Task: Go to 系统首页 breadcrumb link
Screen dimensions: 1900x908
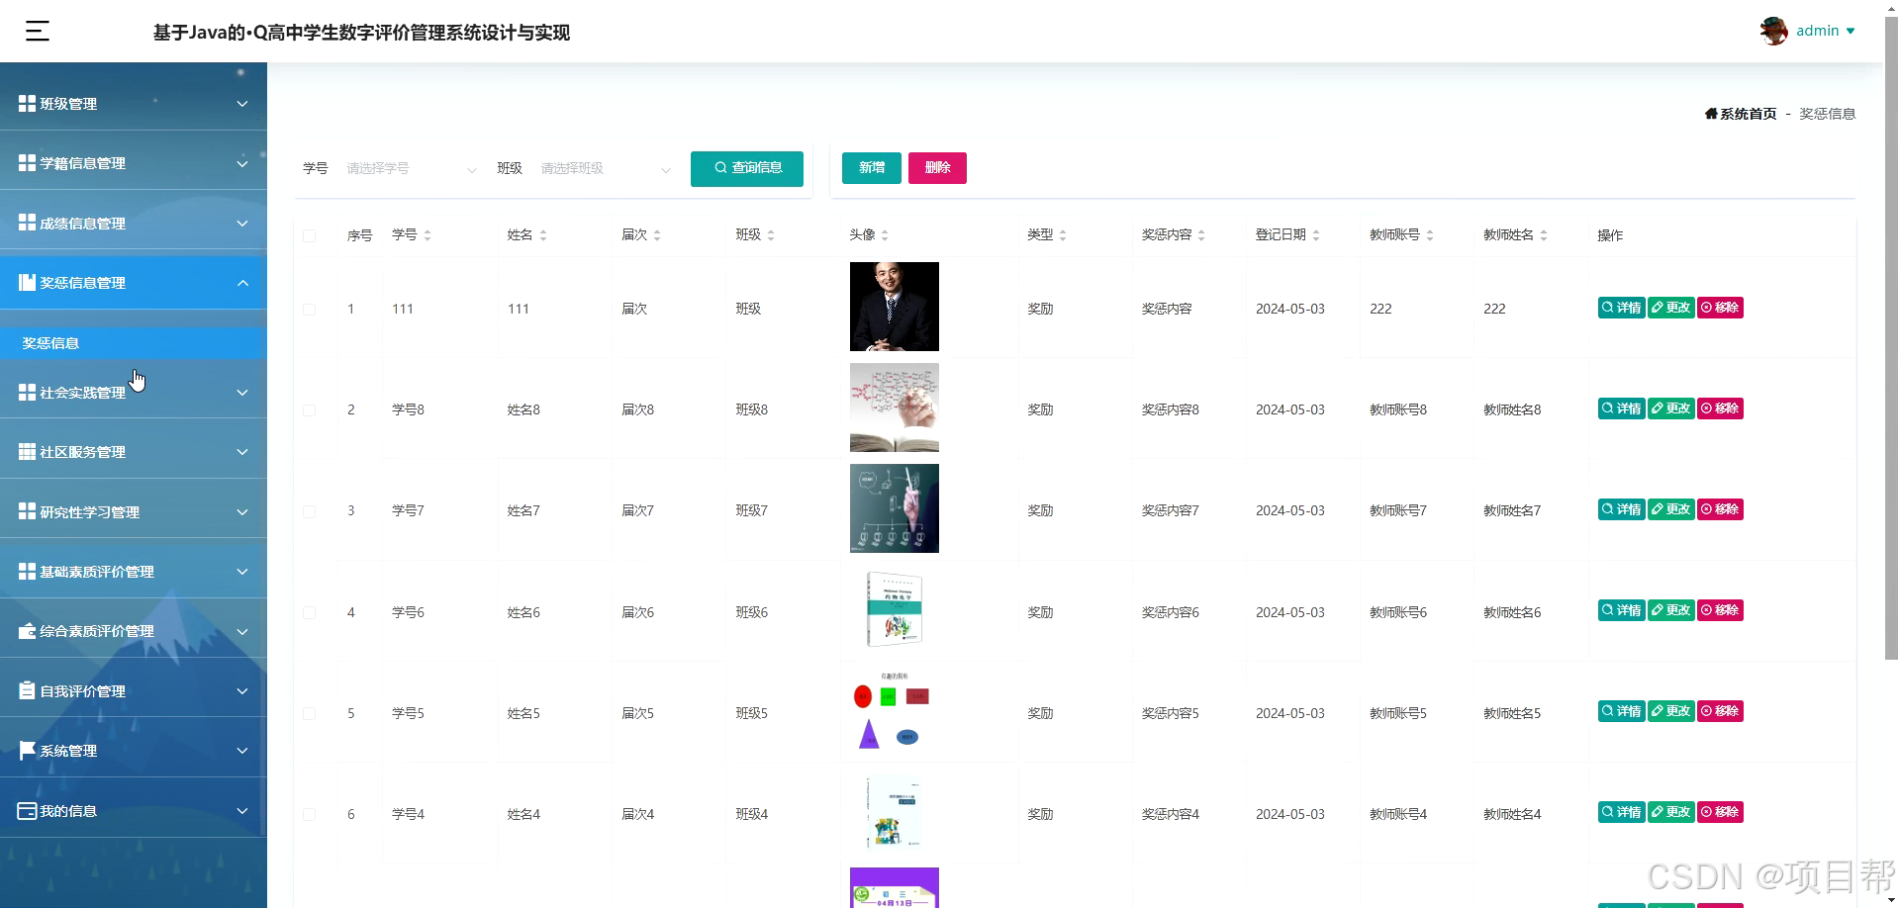Action: click(1741, 114)
